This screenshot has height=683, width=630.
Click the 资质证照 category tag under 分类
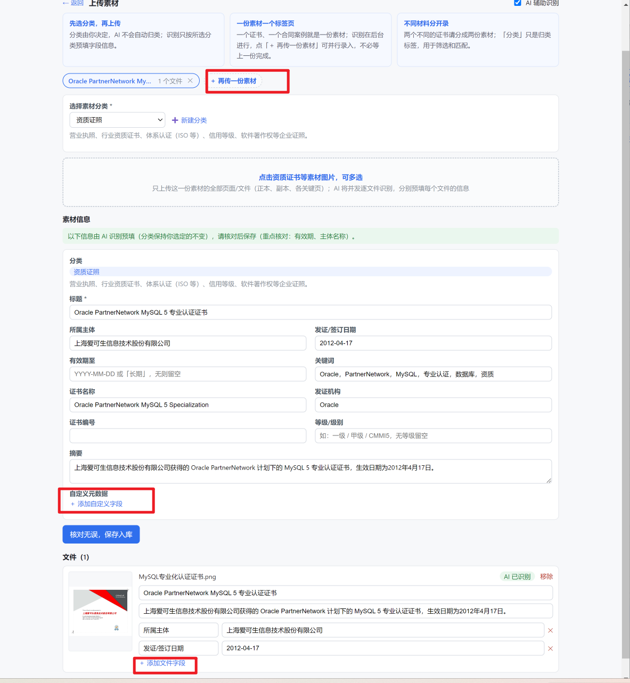(310, 272)
